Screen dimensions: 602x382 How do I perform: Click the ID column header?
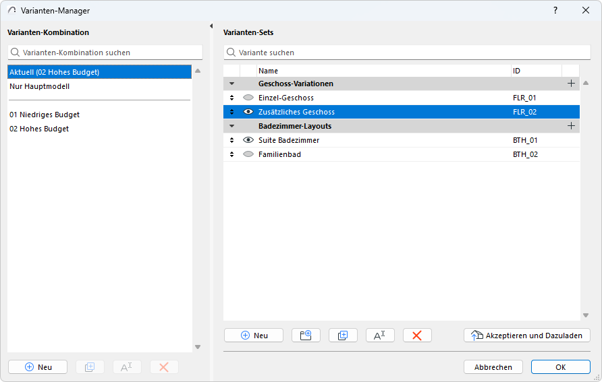click(x=537, y=71)
